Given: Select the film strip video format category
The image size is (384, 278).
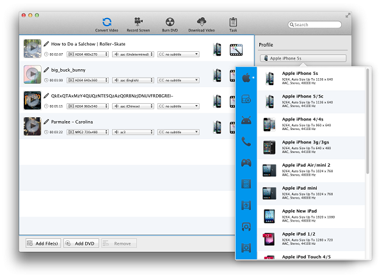Looking at the screenshot, I should [246, 184].
